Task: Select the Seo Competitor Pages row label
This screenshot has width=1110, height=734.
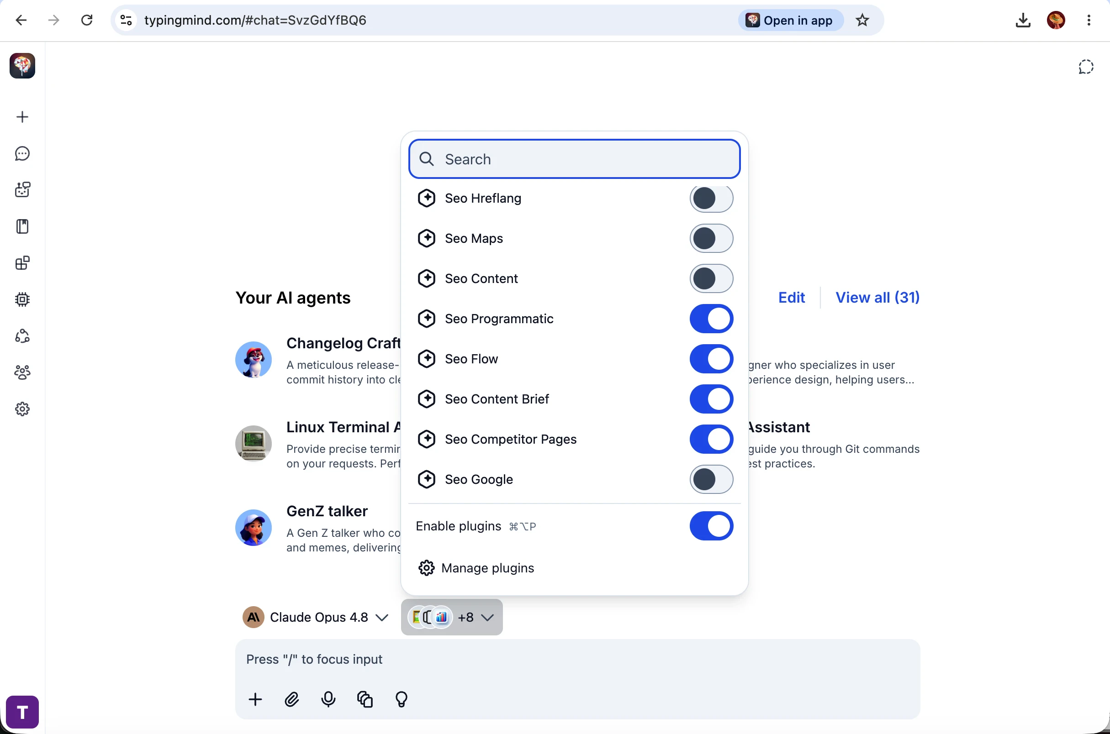Action: pyautogui.click(x=511, y=439)
